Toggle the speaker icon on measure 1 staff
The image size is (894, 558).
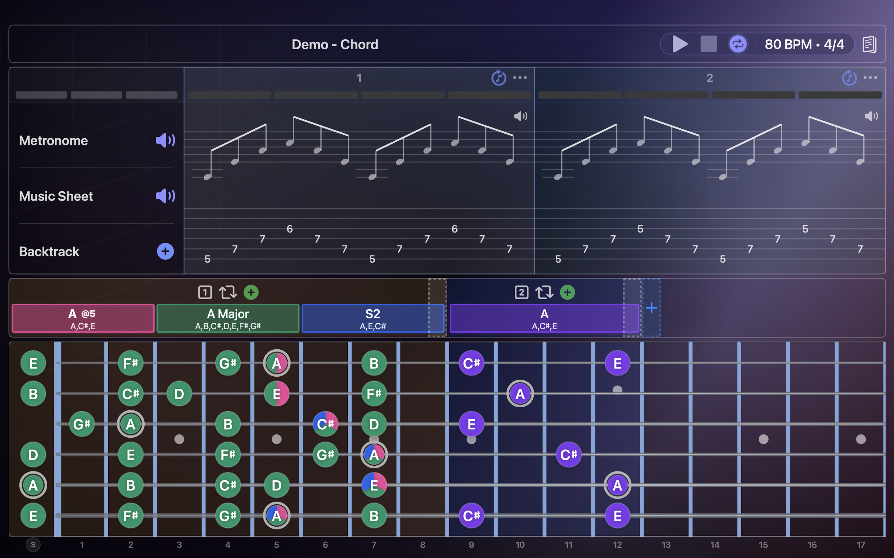click(x=521, y=116)
